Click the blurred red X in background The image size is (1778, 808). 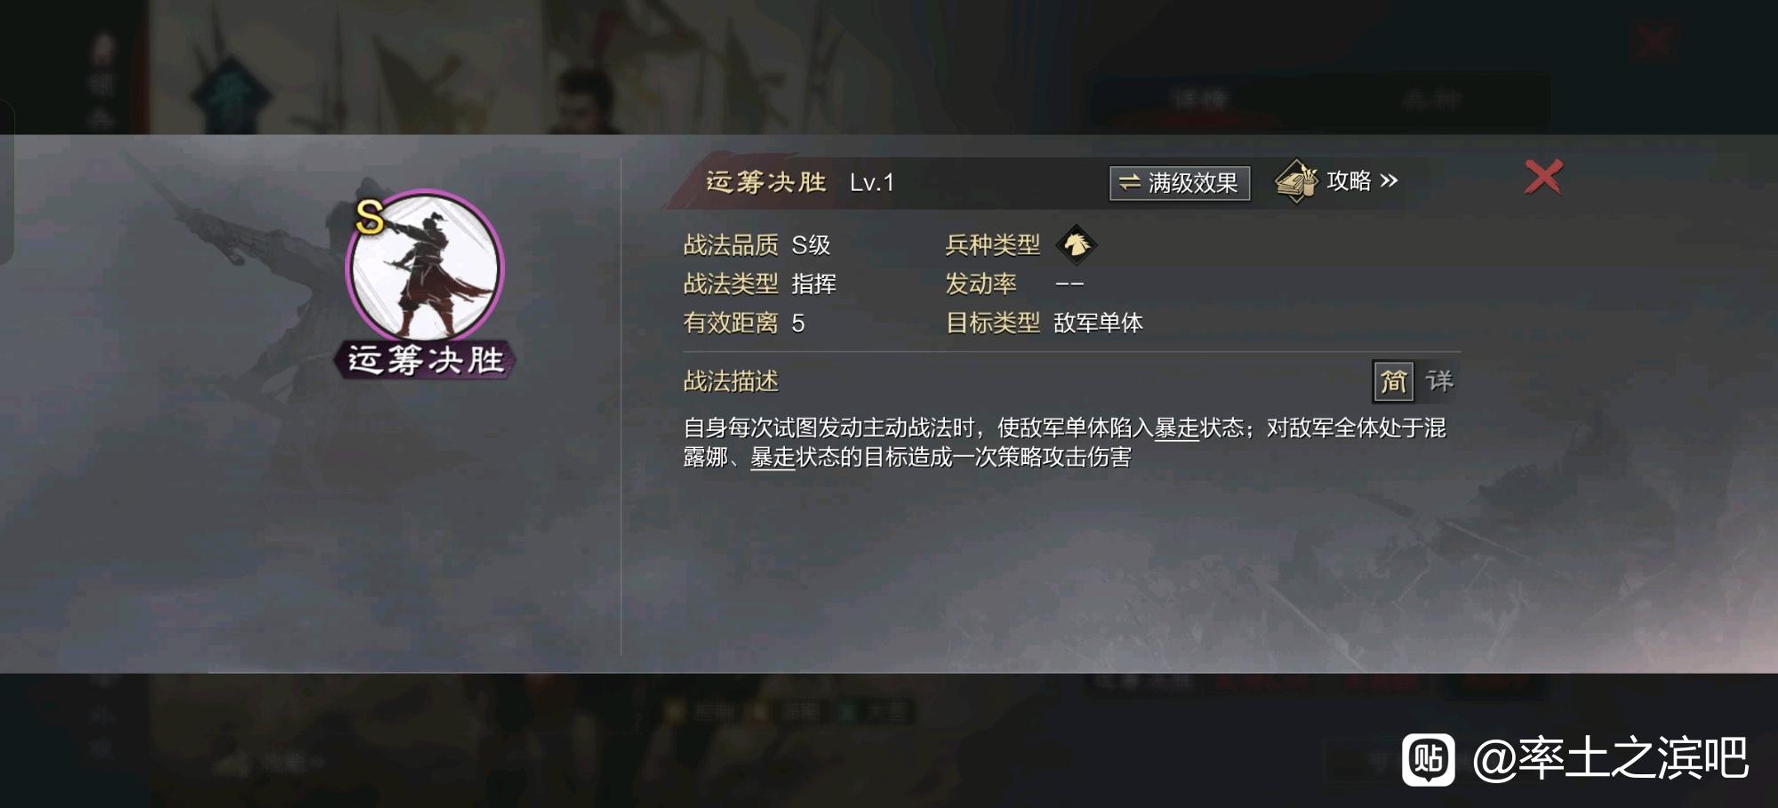[1654, 40]
